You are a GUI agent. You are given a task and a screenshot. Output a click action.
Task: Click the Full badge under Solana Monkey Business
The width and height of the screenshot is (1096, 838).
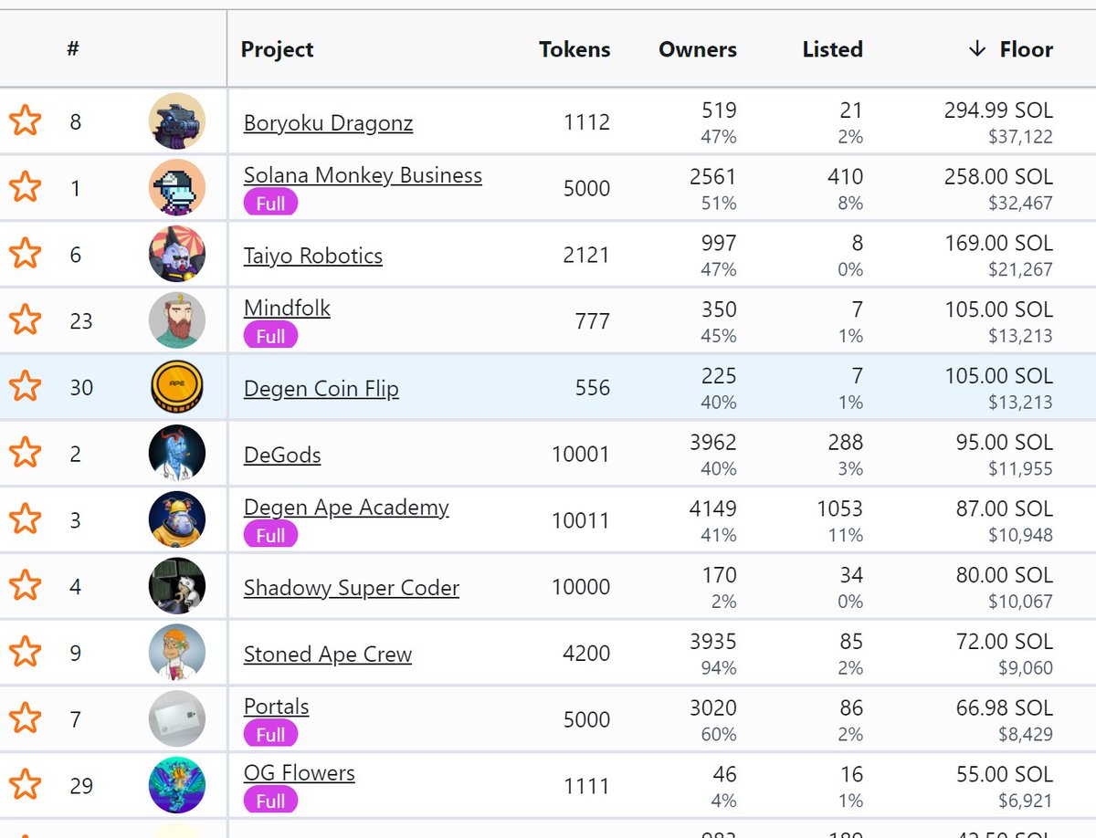click(x=270, y=204)
